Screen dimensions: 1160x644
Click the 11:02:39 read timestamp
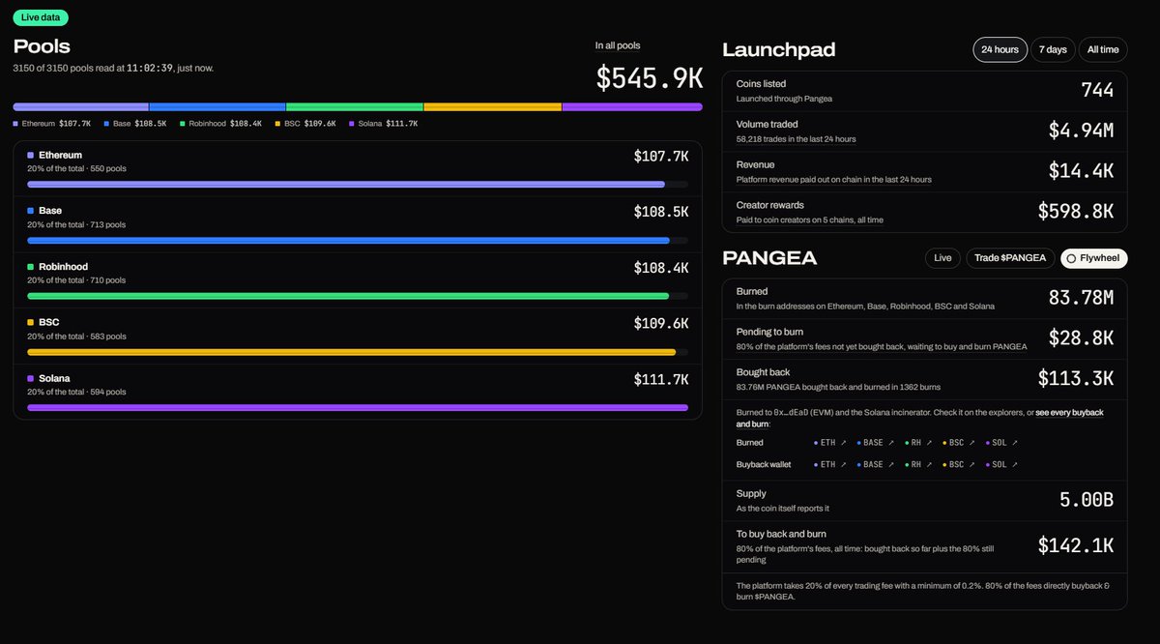(x=150, y=68)
